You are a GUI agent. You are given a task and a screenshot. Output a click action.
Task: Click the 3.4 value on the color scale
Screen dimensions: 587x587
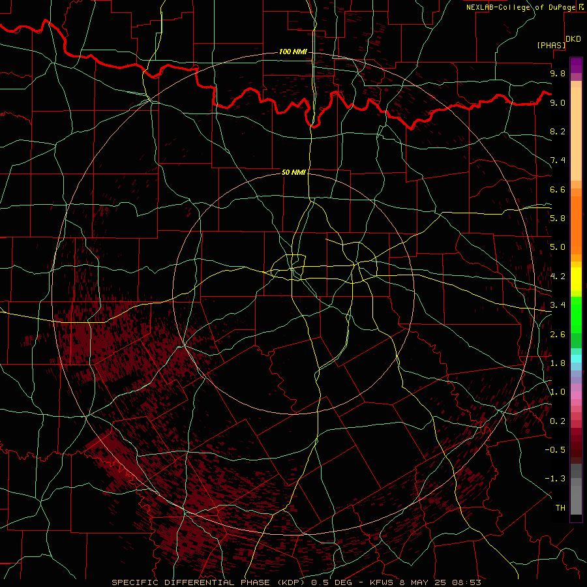point(558,305)
